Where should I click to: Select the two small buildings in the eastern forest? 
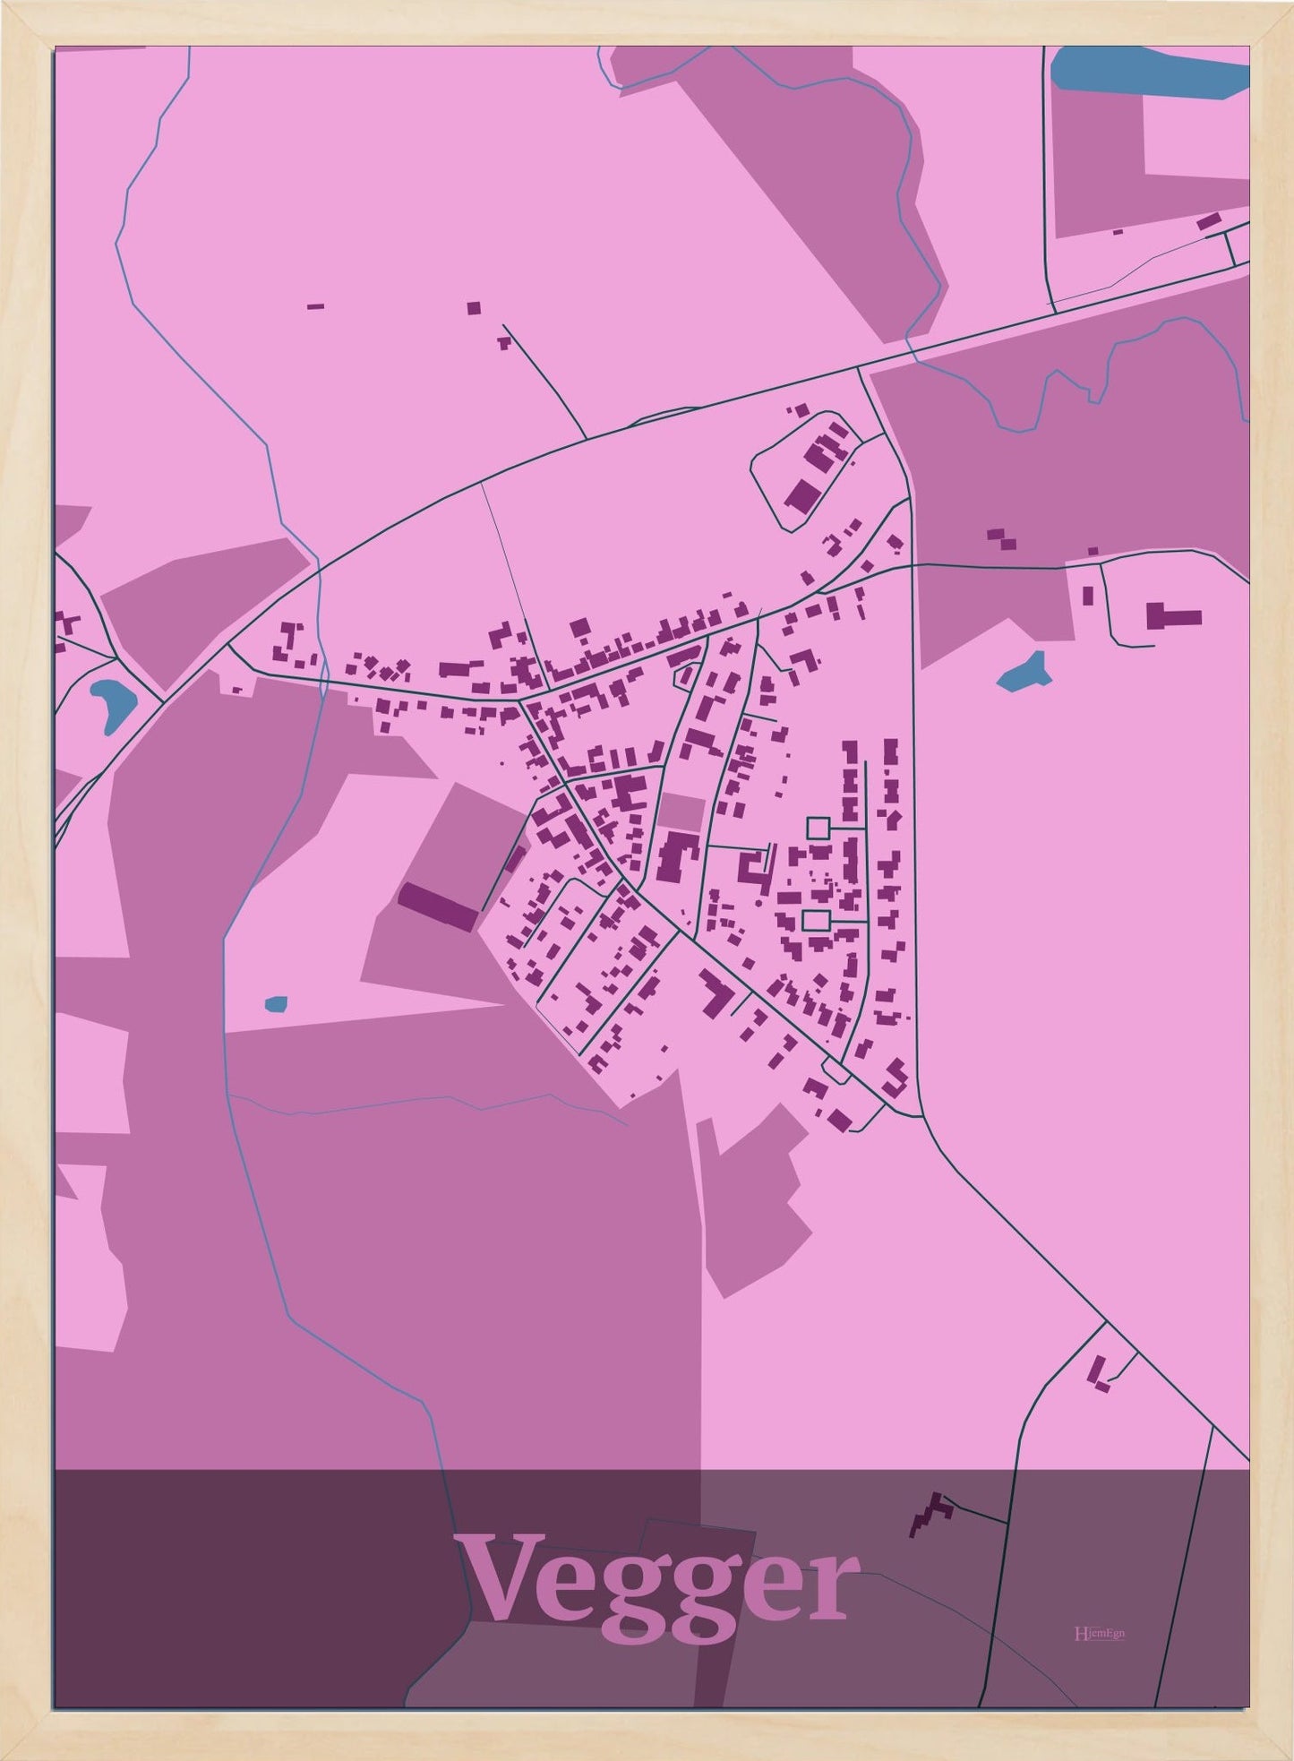pyautogui.click(x=1003, y=538)
